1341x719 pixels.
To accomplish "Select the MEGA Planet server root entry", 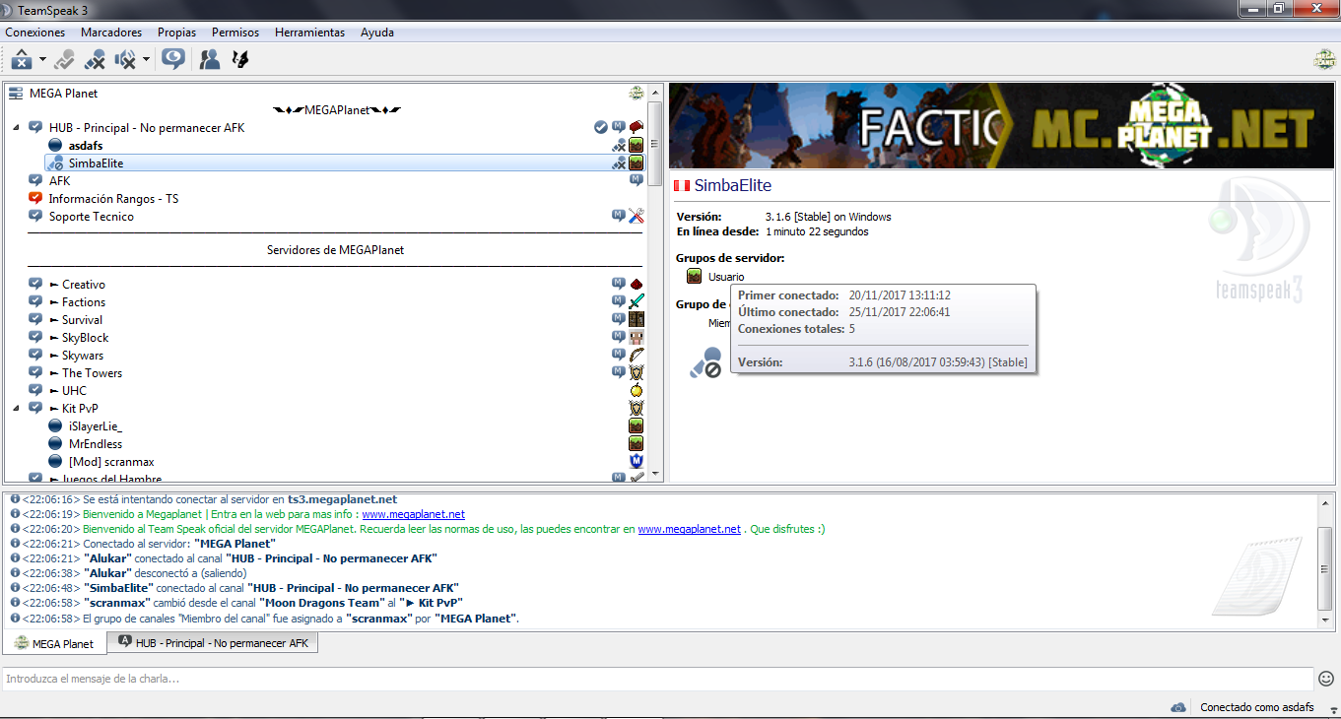I will coord(64,94).
